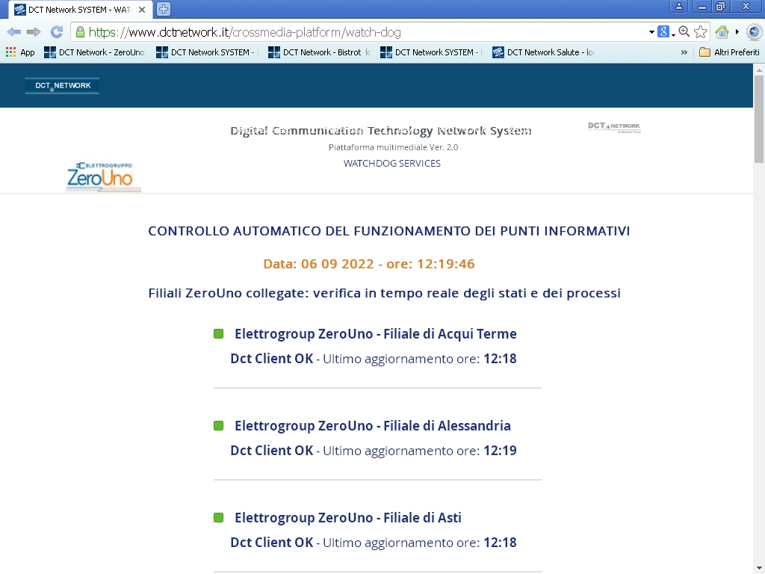Click the "Filiali ZeroUno collegate" subtitle line
765x574 pixels.
(x=385, y=293)
